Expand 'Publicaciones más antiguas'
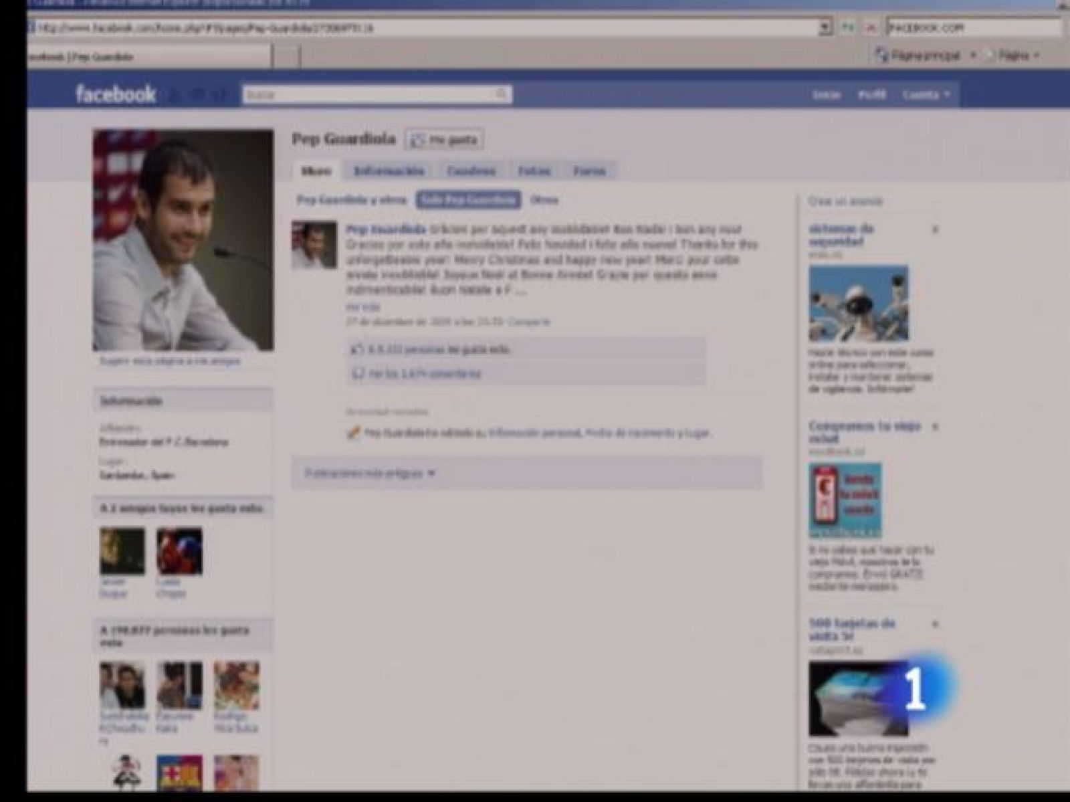The width and height of the screenshot is (1070, 802). coord(370,473)
